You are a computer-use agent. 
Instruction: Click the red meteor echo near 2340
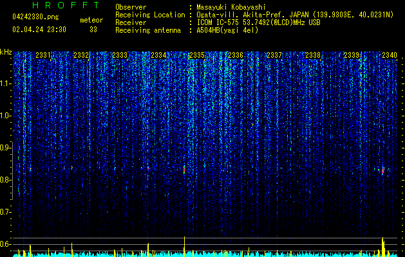pos(383,171)
